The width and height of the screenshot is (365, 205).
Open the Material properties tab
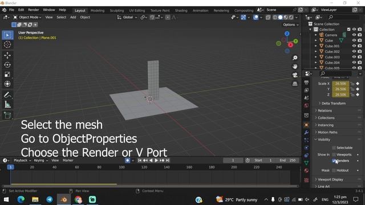pyautogui.click(x=306, y=171)
